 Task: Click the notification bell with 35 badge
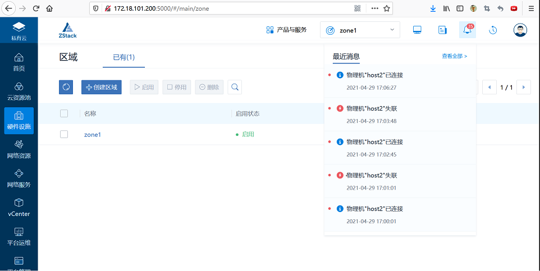click(468, 30)
